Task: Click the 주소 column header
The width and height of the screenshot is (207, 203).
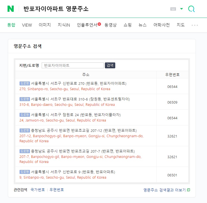Action: pyautogui.click(x=86, y=75)
